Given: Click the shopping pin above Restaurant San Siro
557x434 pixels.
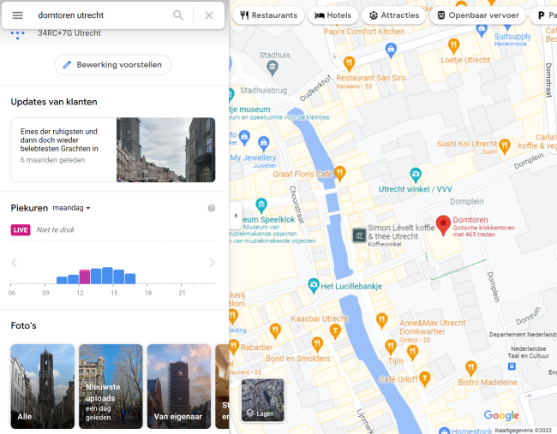Looking at the screenshot, I should (x=391, y=50).
